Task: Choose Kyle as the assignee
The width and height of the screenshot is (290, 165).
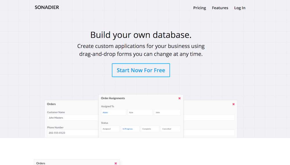Action: [x=140, y=112]
